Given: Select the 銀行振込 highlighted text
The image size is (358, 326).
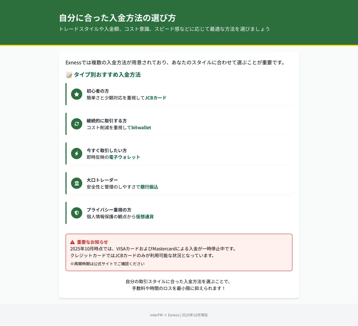Looking at the screenshot, I should (x=149, y=187).
